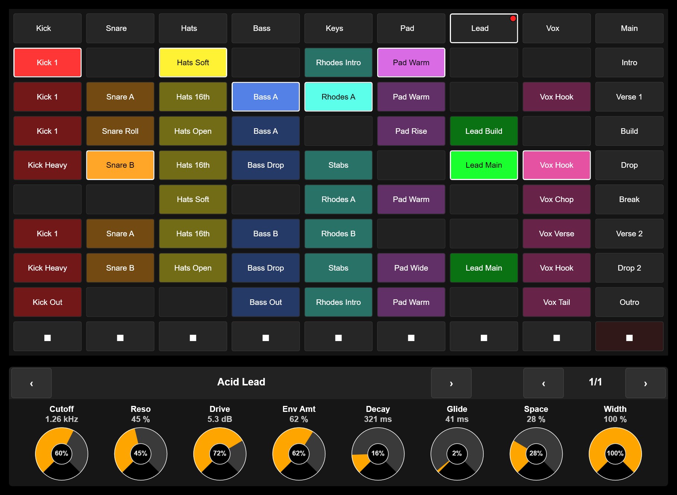This screenshot has height=495, width=677.
Task: Launch the Snare Roll clip
Action: (120, 131)
